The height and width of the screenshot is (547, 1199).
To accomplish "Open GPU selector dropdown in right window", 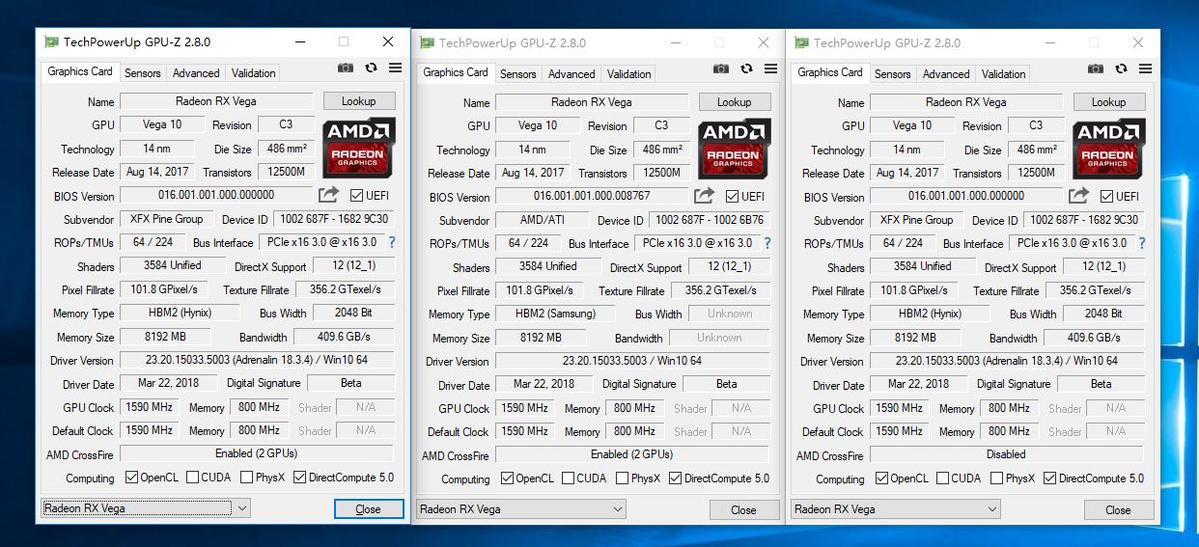I will pos(896,508).
